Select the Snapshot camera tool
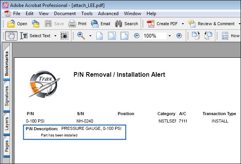The height and width of the screenshot is (164, 241). pyautogui.click(x=65, y=36)
